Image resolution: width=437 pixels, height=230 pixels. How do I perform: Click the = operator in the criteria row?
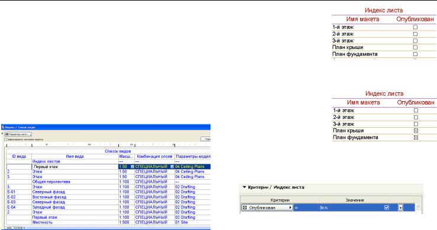click(296, 208)
